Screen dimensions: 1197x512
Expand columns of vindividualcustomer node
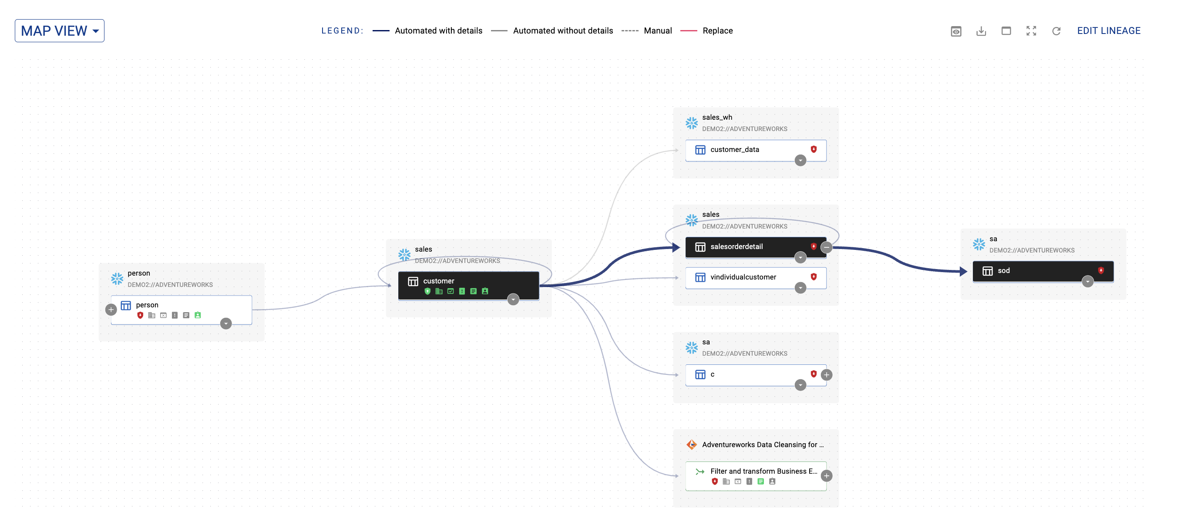pos(800,288)
